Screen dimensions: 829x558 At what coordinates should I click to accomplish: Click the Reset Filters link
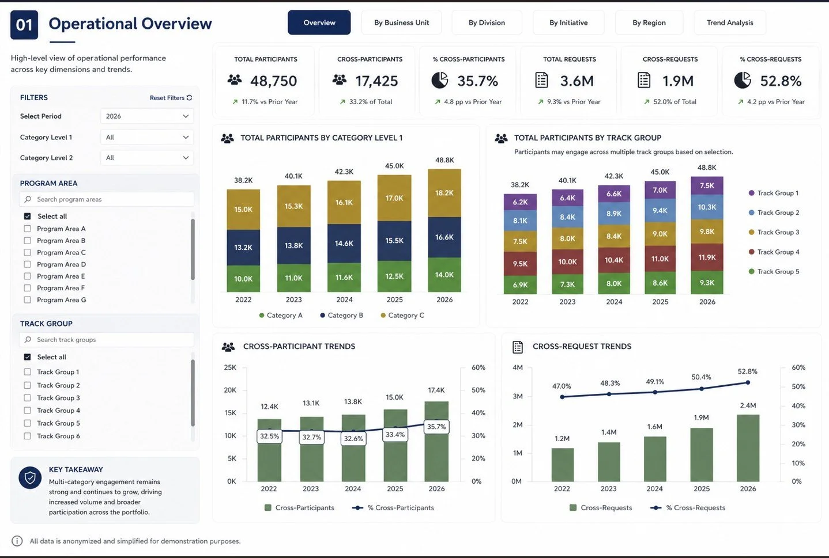tap(171, 98)
